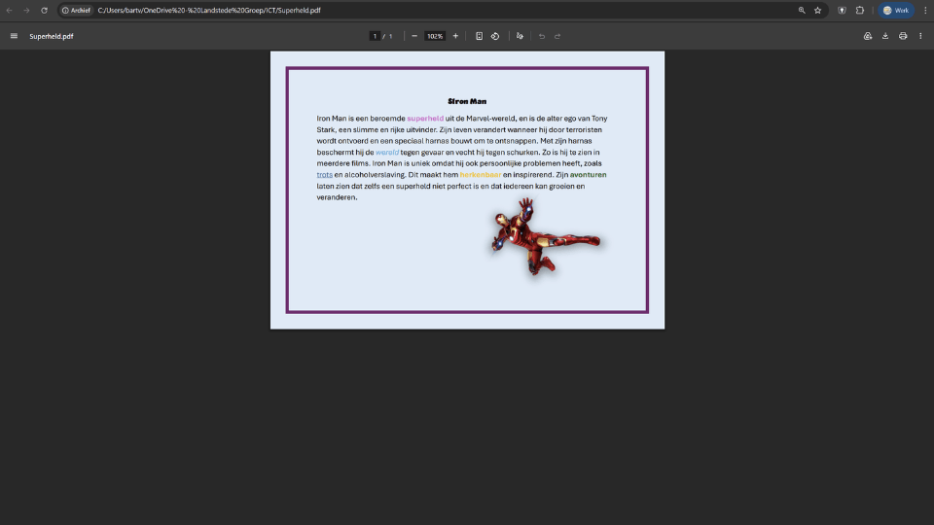Click the undo arrow in PDF toolbar
This screenshot has height=525, width=934.
(x=542, y=36)
